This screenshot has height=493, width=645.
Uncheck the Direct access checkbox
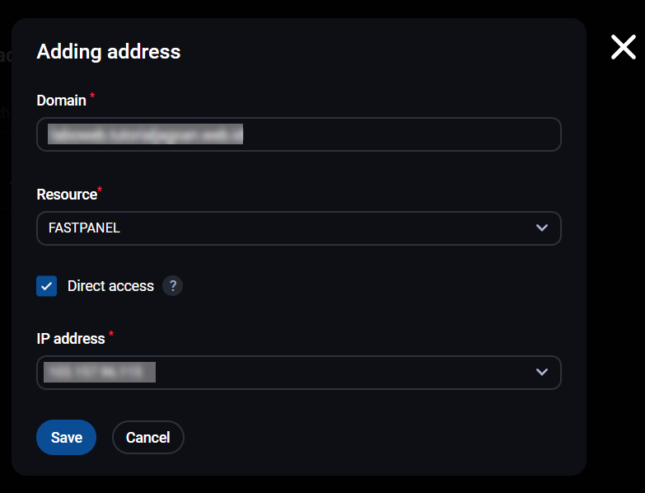[46, 286]
